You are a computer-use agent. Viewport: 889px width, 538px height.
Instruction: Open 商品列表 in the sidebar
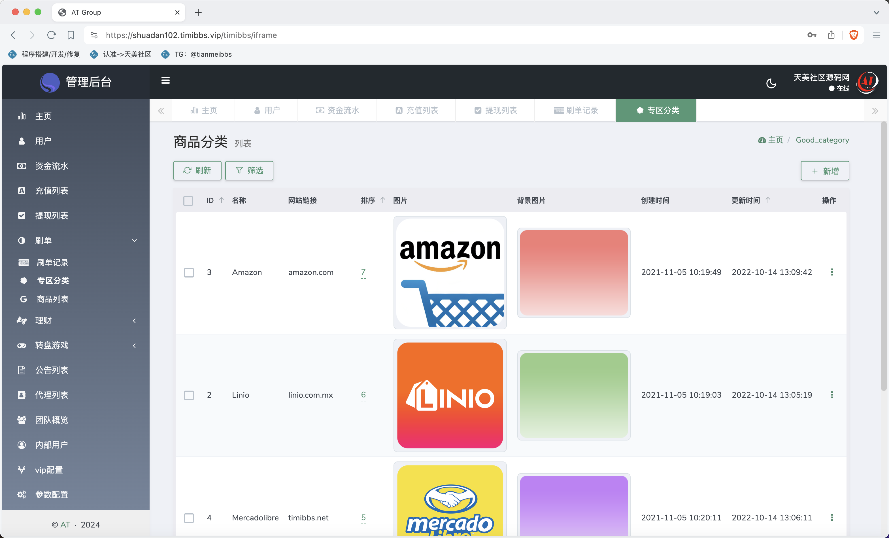click(76, 299)
